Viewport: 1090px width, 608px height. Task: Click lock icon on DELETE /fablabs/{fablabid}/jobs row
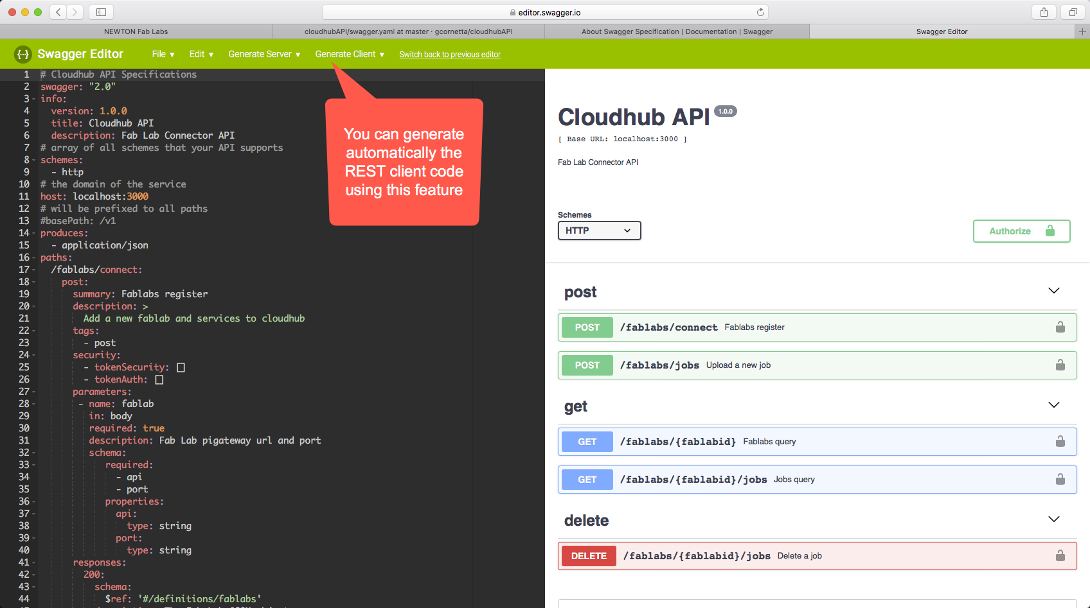1060,556
